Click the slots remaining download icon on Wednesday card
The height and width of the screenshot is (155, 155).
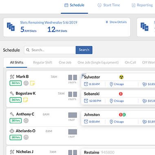(x=11, y=27)
